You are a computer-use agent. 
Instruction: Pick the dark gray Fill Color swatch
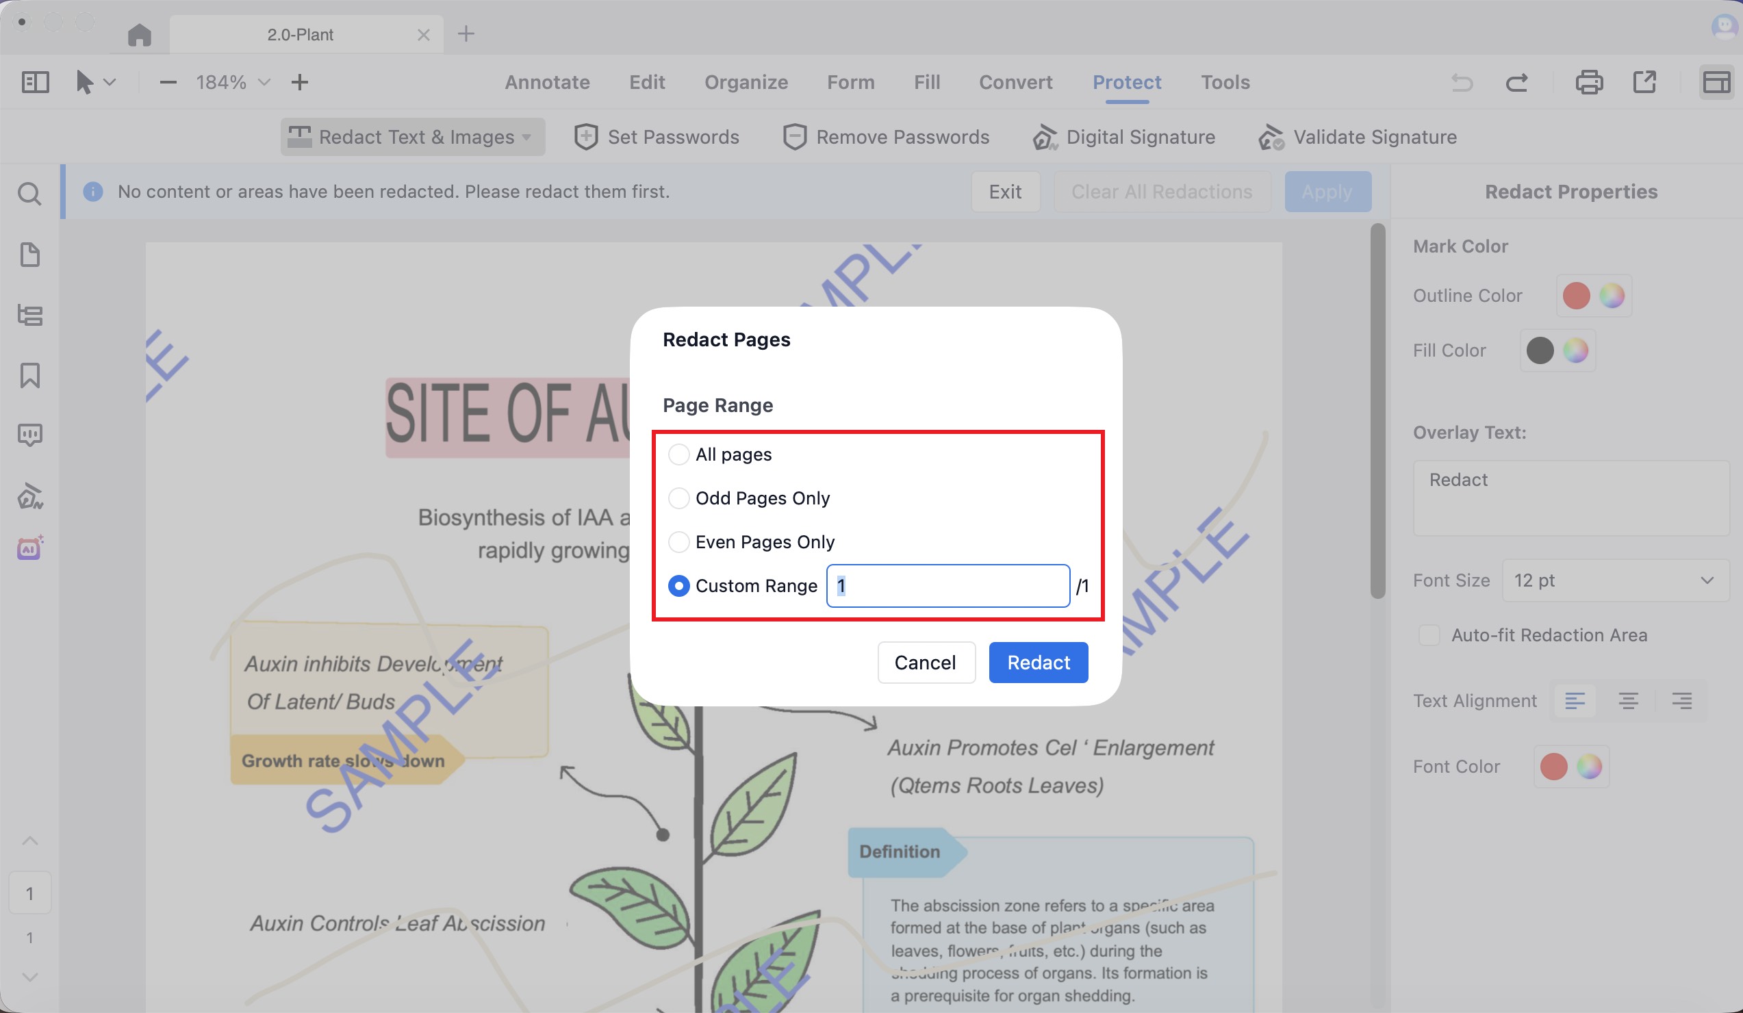(x=1540, y=350)
